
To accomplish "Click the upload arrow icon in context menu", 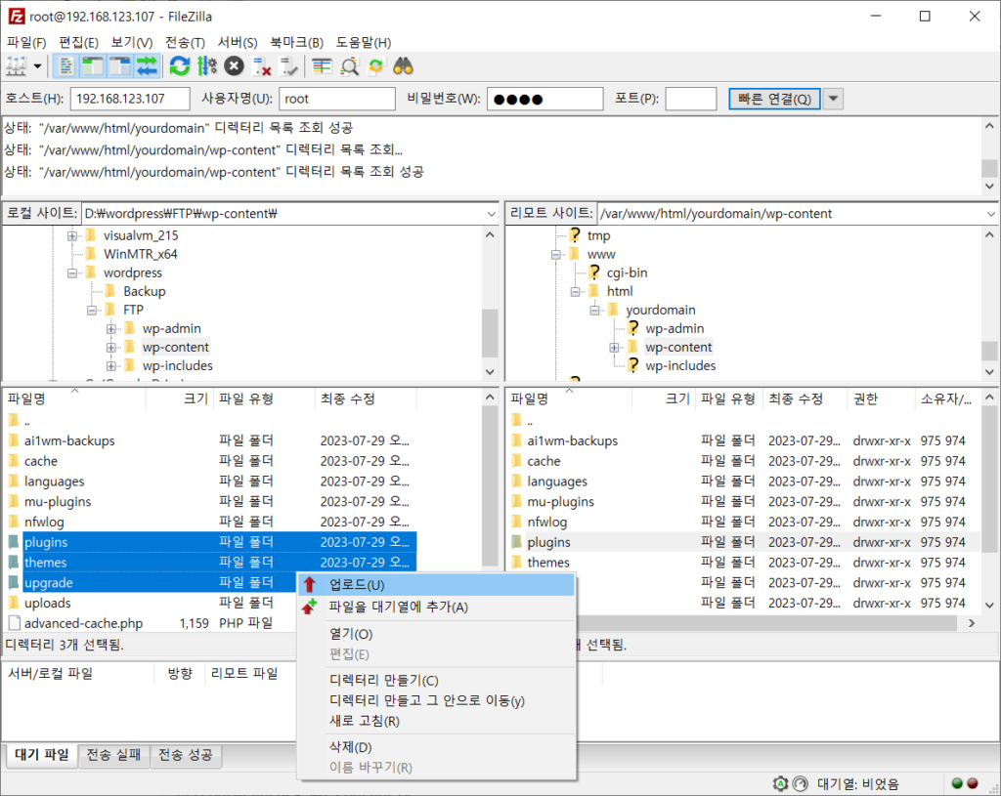I will point(310,584).
